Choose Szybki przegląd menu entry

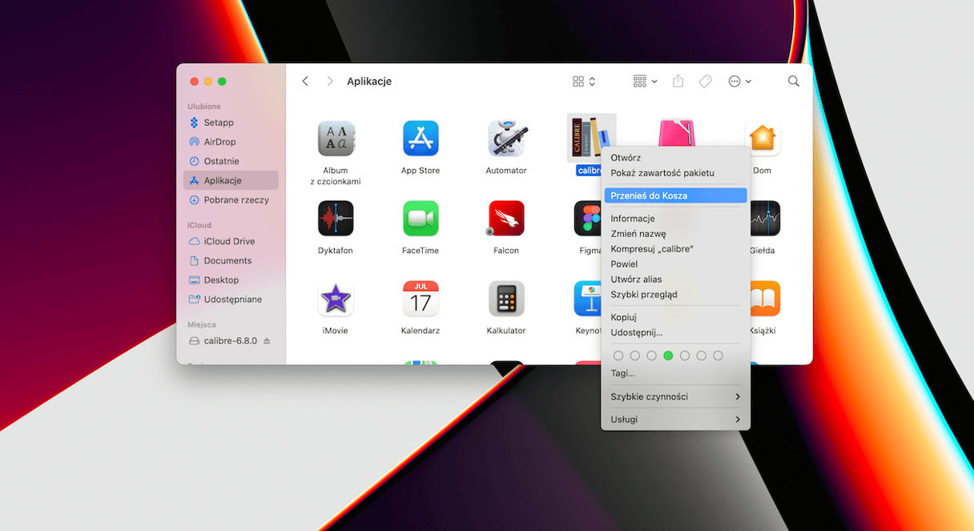(676, 295)
